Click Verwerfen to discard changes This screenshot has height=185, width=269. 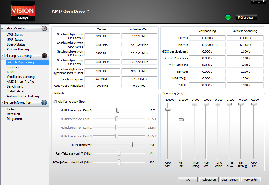tap(251, 180)
